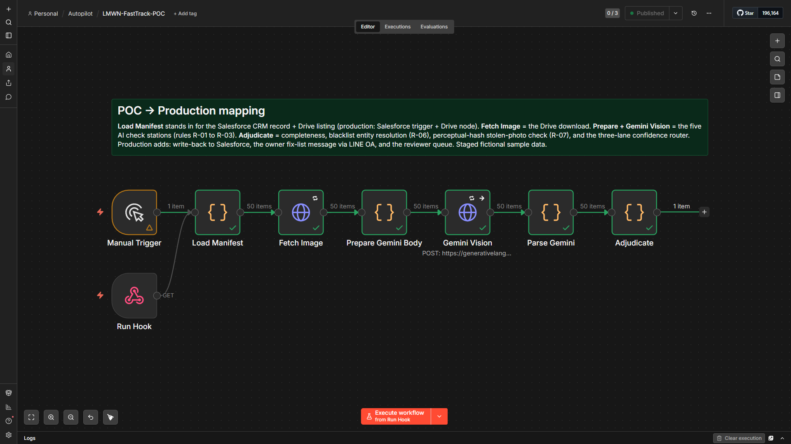Pop out the logs panel icon
Image resolution: width=791 pixels, height=444 pixels.
(x=771, y=438)
